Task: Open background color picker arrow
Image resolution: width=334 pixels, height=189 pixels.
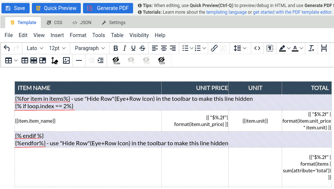Action: (289, 48)
